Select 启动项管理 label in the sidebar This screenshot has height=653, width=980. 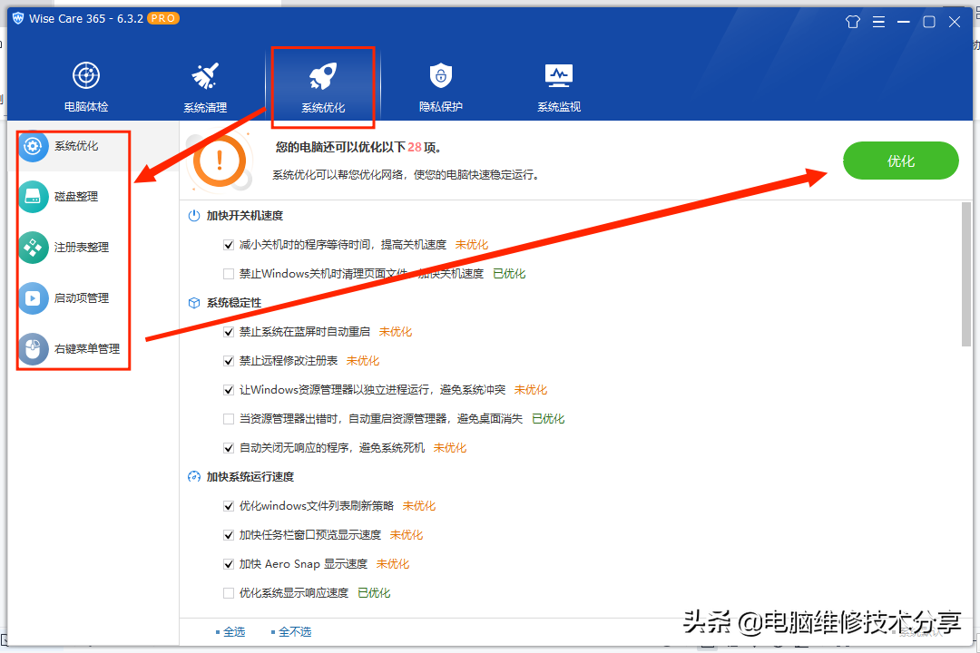coord(82,298)
